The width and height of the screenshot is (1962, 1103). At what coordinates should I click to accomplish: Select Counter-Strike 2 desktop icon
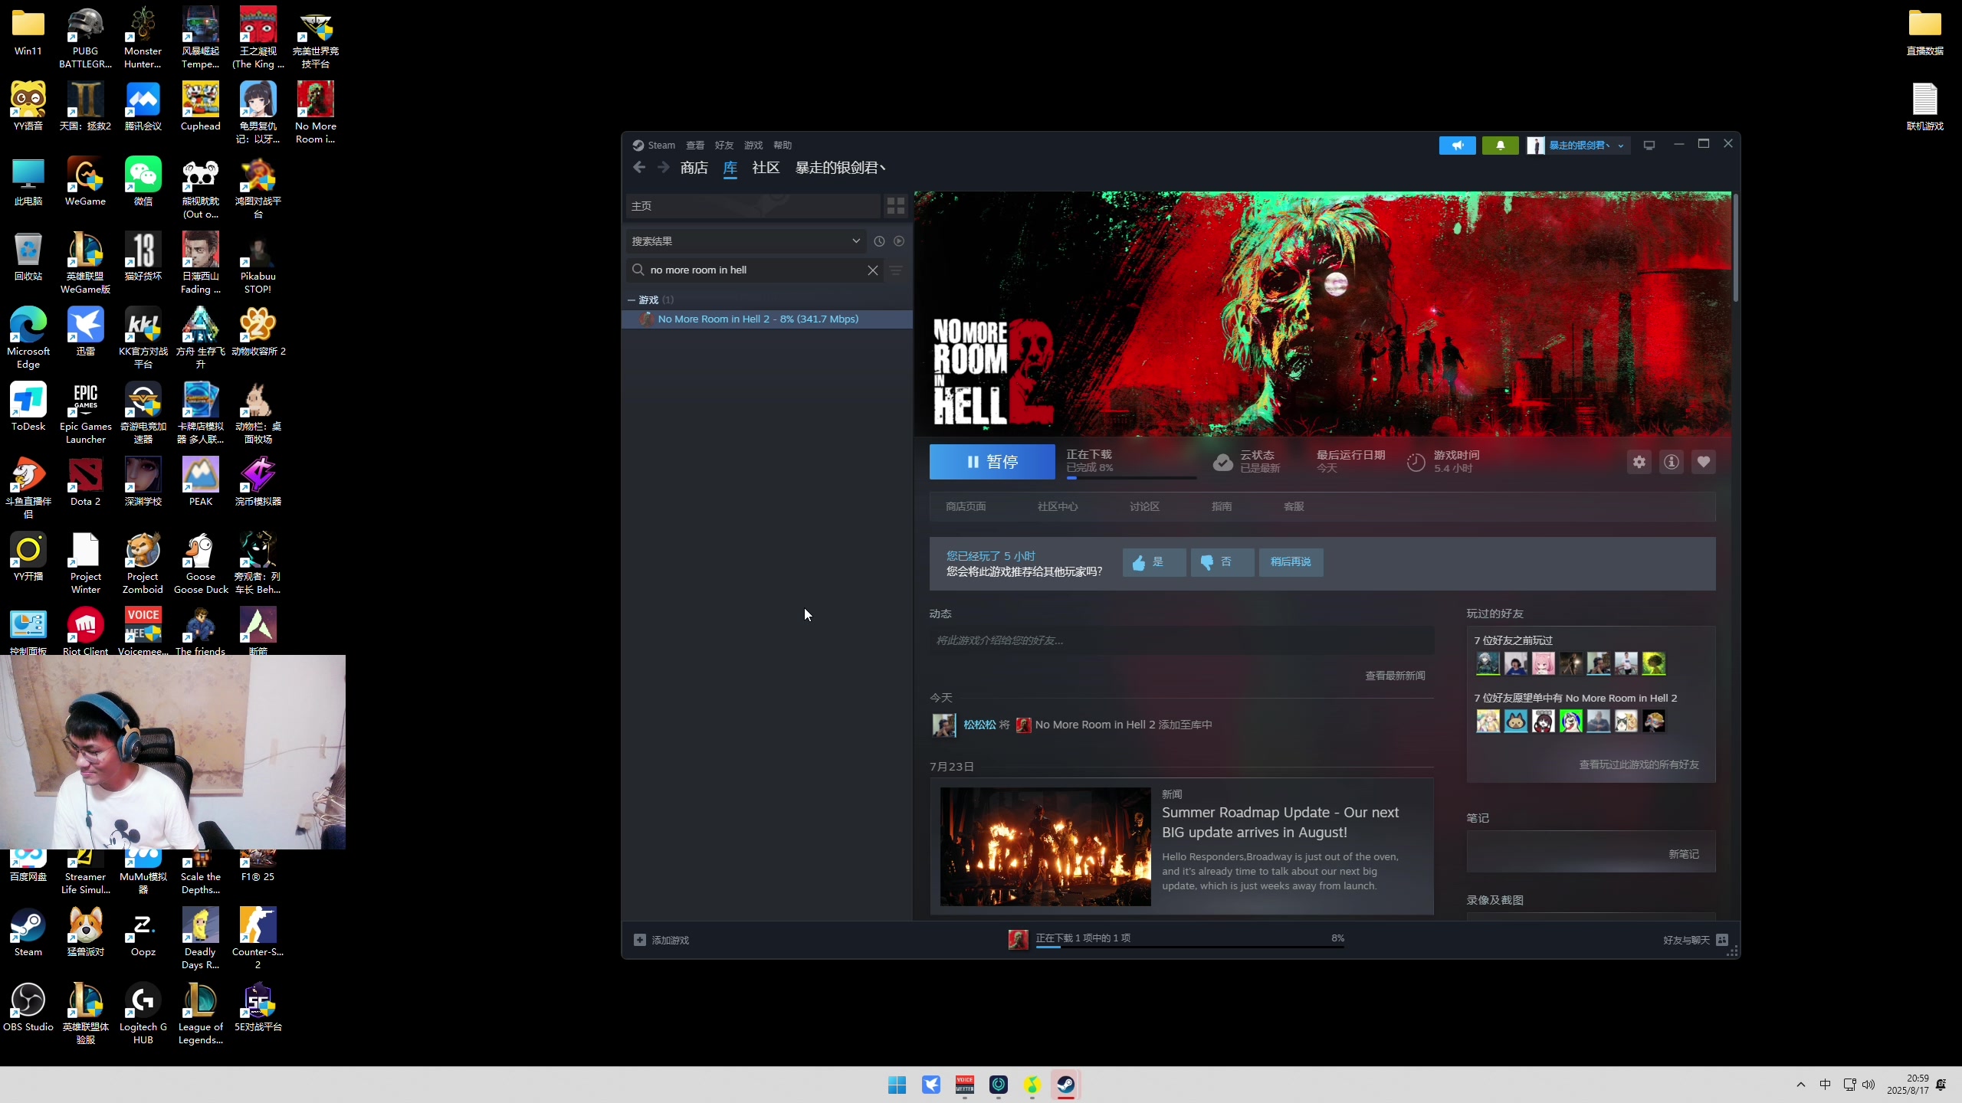point(258,939)
